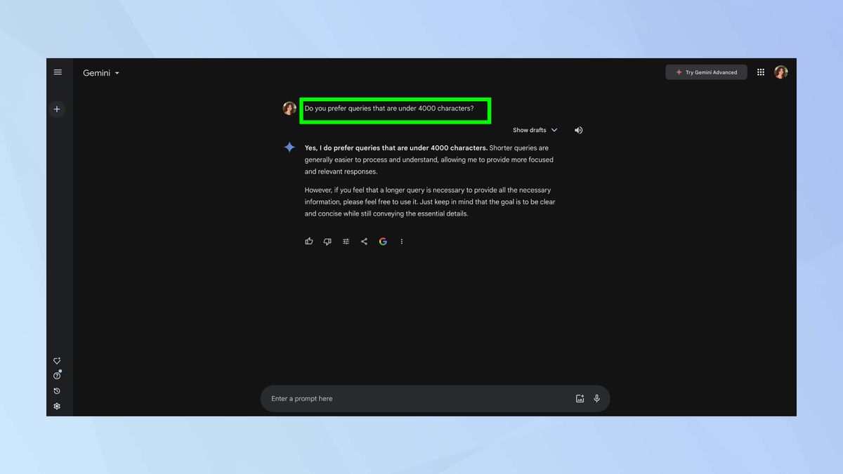Open your Google account profile picture
Viewport: 843px width, 474px height.
point(781,71)
